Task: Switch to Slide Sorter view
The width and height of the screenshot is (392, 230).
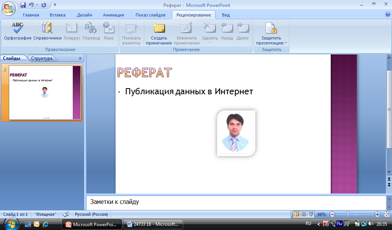Action: pos(304,214)
